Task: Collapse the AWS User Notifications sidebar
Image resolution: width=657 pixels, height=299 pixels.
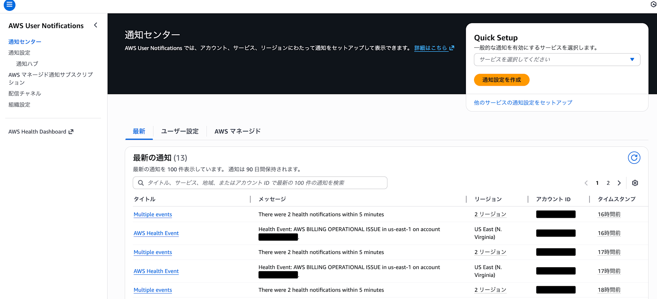Action: [x=95, y=25]
